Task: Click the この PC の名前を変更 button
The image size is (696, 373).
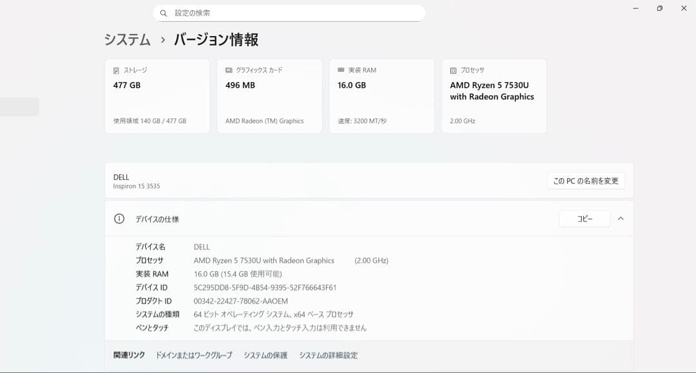Action: click(x=586, y=181)
